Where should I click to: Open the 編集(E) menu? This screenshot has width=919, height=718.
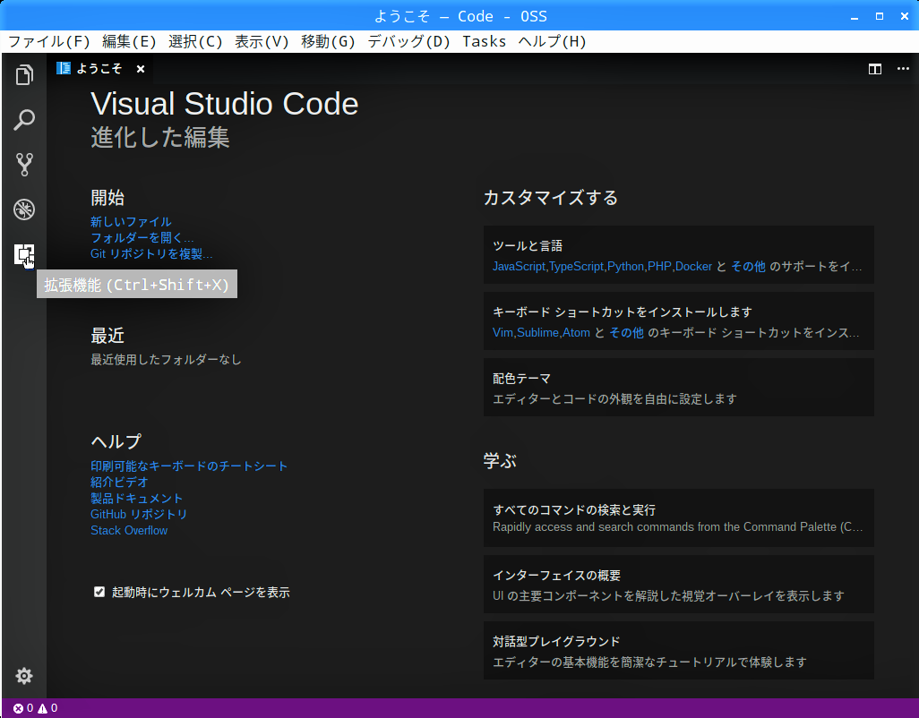[129, 41]
